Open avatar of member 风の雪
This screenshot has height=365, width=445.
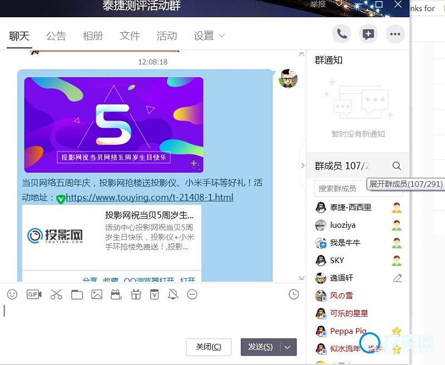[x=321, y=296]
